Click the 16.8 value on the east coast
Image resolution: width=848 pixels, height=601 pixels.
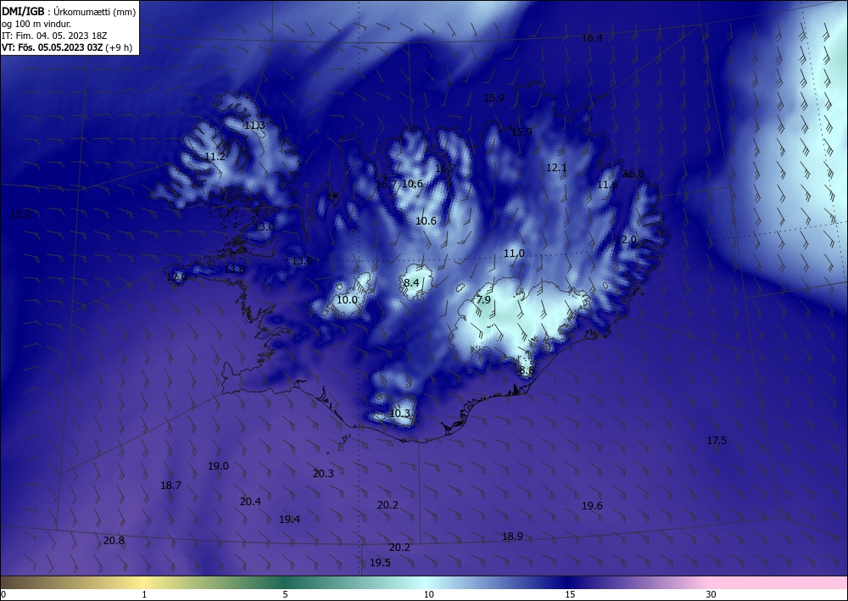pyautogui.click(x=633, y=174)
